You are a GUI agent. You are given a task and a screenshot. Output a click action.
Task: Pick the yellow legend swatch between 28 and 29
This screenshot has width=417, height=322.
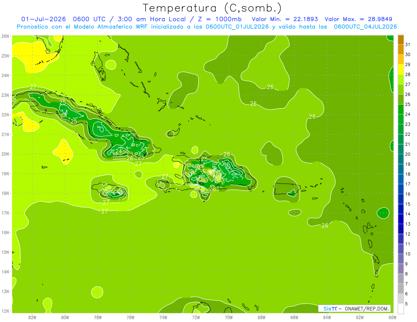pos(401,69)
